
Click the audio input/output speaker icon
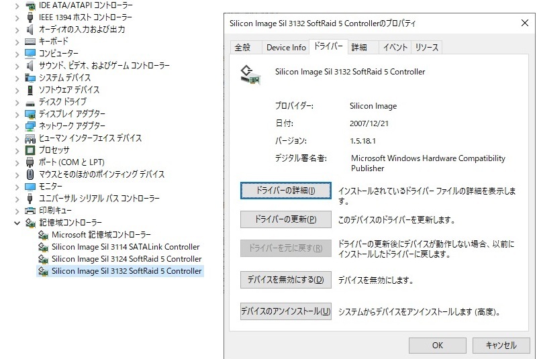click(30, 30)
